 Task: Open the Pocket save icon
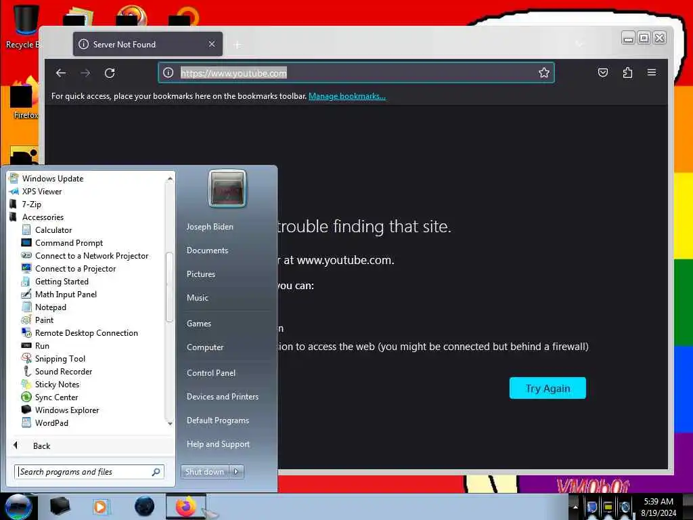[x=603, y=72]
